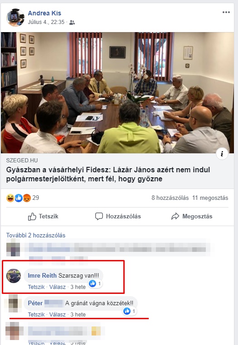Screen dimensions: 238x345
Task: Click the angry reaction emoji
Action: tap(27, 198)
